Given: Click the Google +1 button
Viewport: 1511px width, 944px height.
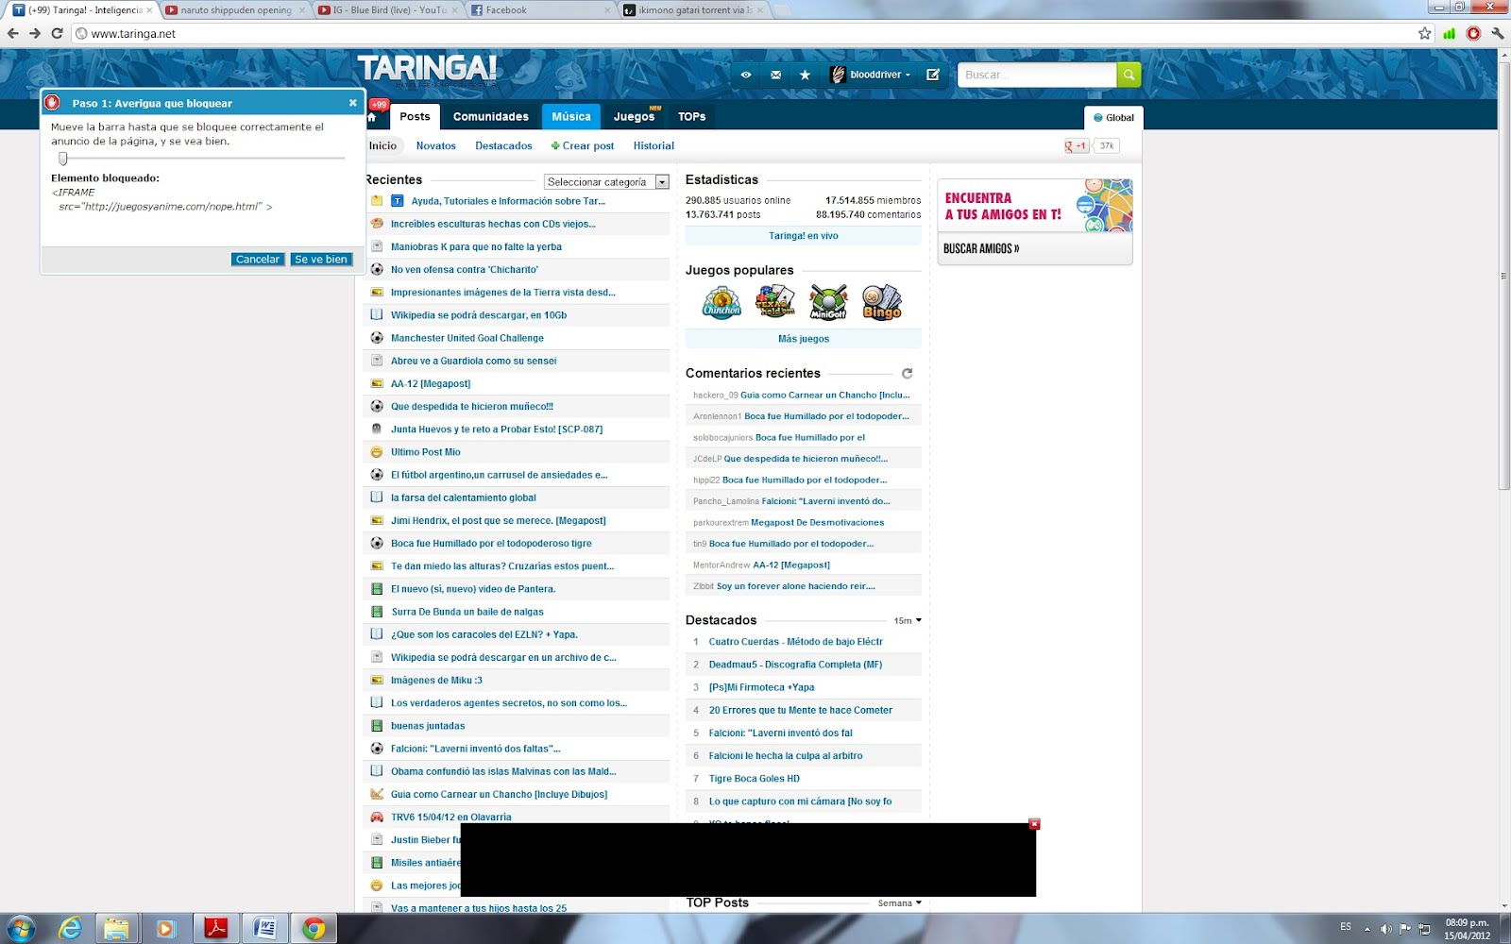Looking at the screenshot, I should pyautogui.click(x=1077, y=145).
